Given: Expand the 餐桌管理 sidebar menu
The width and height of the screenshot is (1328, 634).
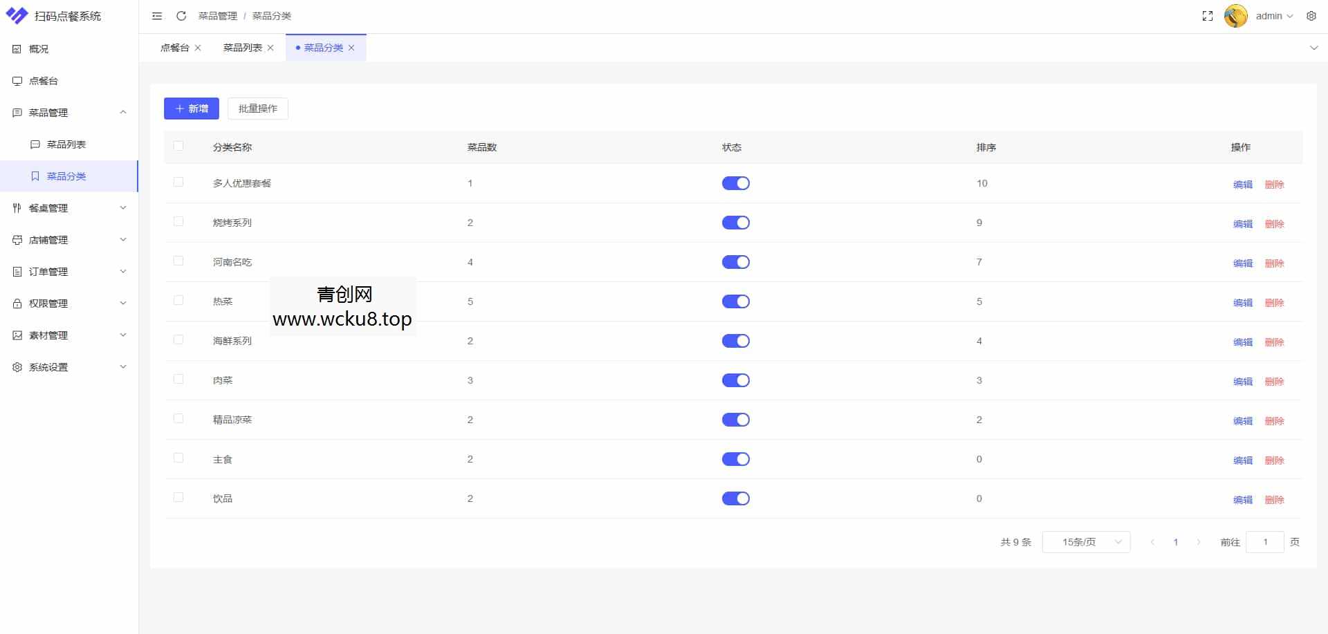Looking at the screenshot, I should pos(69,208).
